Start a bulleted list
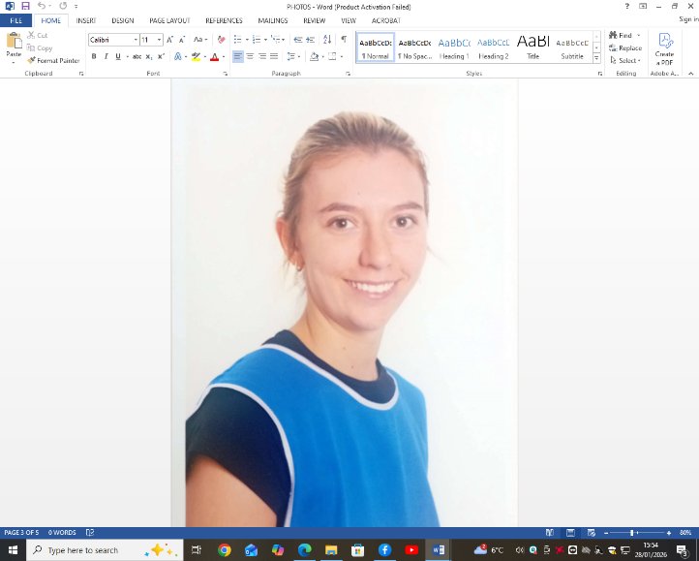The width and height of the screenshot is (699, 561). pyautogui.click(x=238, y=40)
